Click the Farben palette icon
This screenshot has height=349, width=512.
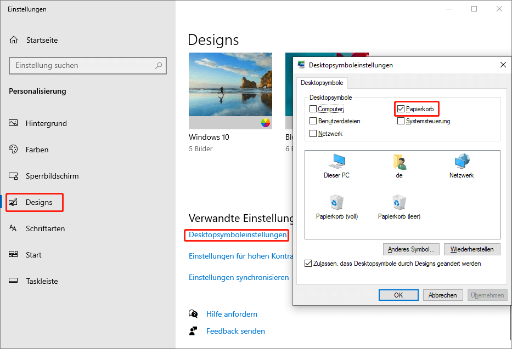(x=13, y=149)
